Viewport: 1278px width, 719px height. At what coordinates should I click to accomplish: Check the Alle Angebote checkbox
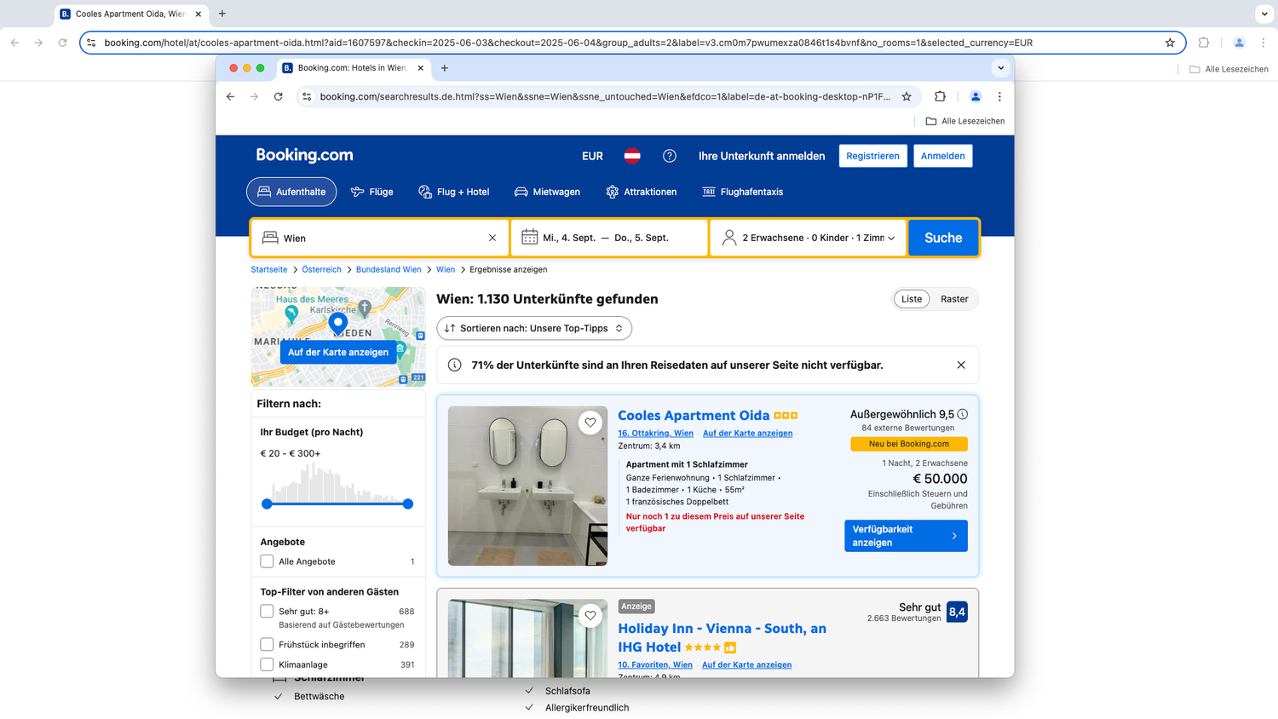[268, 561]
